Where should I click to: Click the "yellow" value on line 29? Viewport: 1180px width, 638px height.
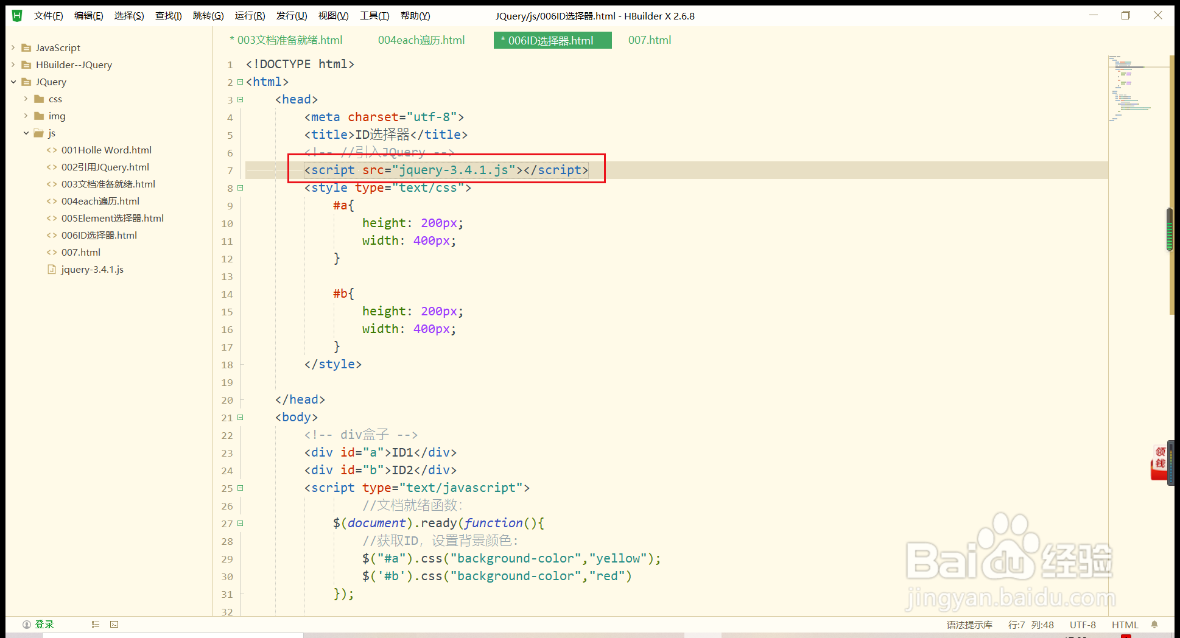coord(618,558)
